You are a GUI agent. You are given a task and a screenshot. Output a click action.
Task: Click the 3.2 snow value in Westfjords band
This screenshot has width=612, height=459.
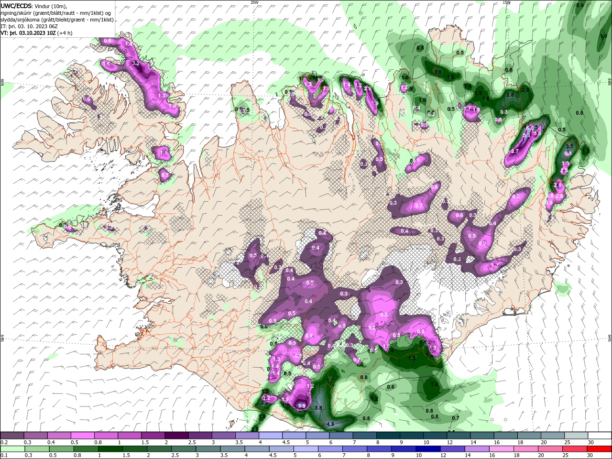pos(135,63)
